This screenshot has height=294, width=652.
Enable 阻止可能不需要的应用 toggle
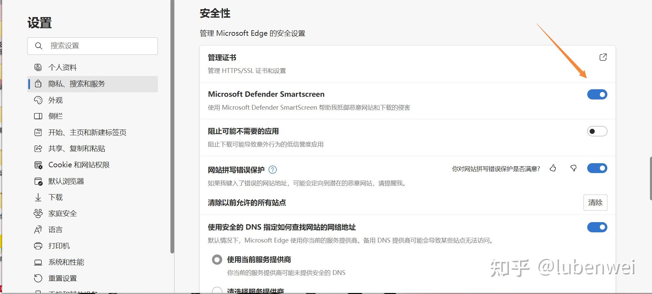597,131
